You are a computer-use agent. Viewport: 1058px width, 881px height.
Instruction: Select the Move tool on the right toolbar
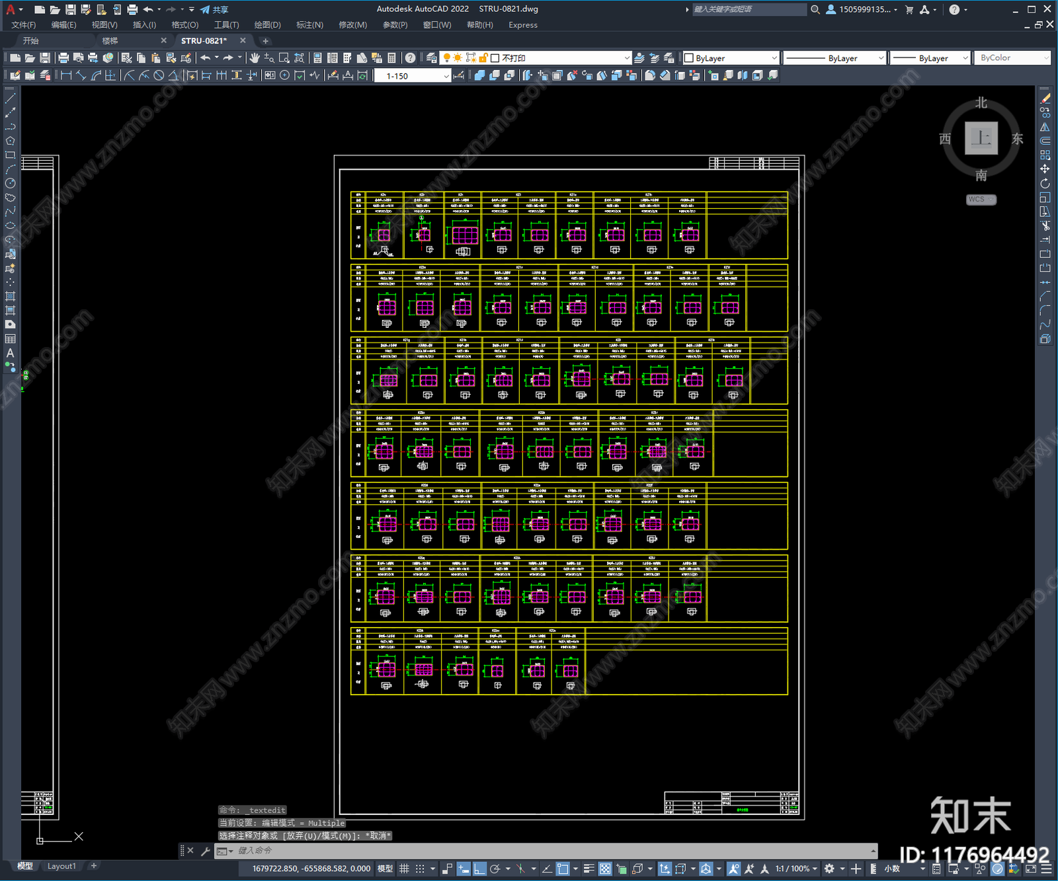tap(1045, 169)
